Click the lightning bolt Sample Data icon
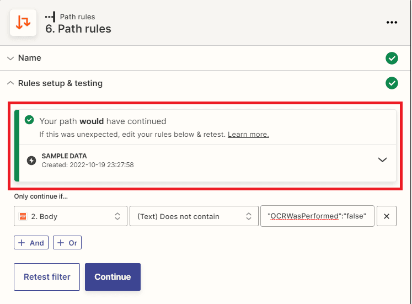The width and height of the screenshot is (412, 304). pyautogui.click(x=31, y=161)
